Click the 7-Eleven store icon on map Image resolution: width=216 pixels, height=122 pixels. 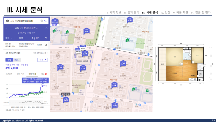[x=118, y=46]
